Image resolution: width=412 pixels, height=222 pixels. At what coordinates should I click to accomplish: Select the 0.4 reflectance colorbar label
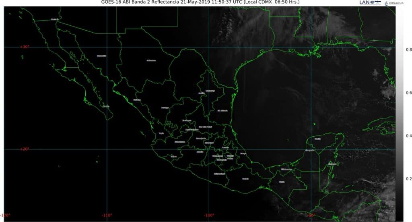pyautogui.click(x=408, y=136)
